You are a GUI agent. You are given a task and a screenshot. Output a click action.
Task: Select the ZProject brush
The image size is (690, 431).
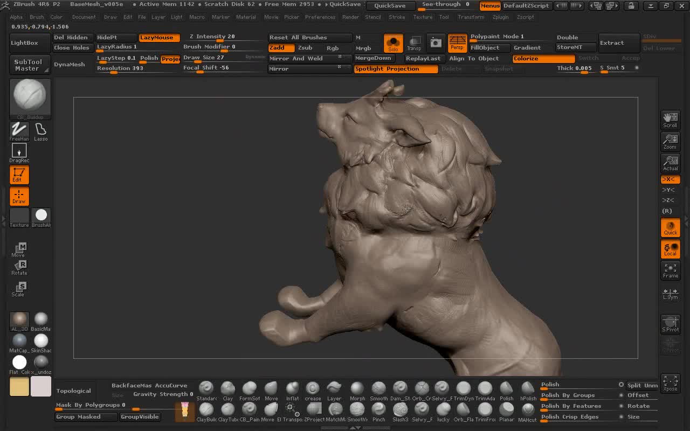click(314, 412)
